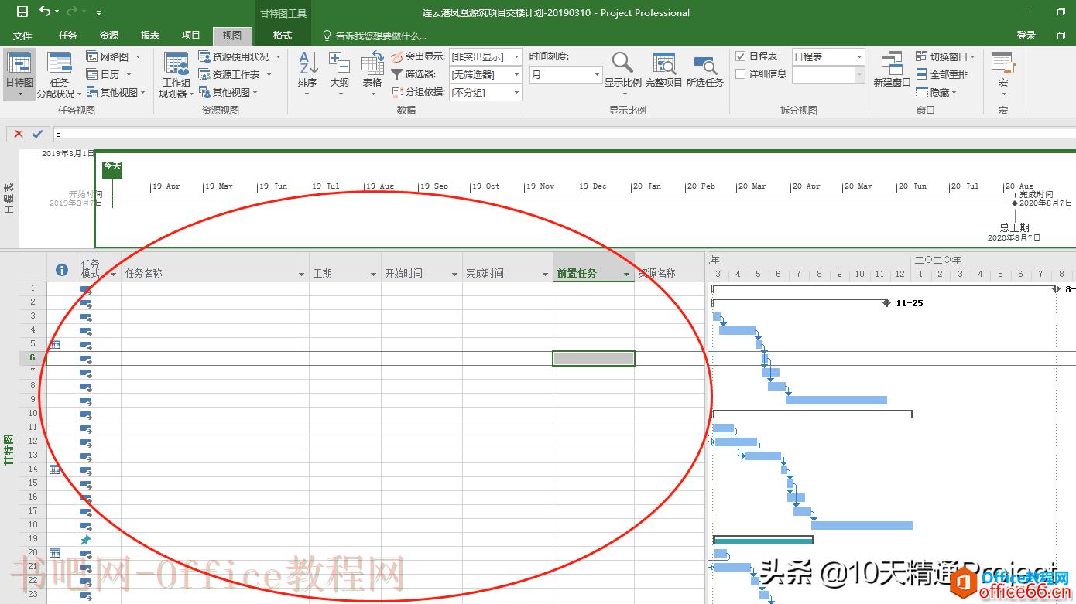
Task: Select row 10 header
Action: [x=33, y=414]
